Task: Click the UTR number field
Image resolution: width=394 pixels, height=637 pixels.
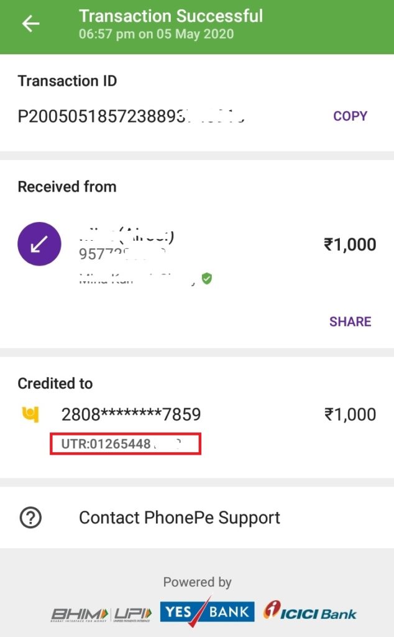Action: (126, 444)
